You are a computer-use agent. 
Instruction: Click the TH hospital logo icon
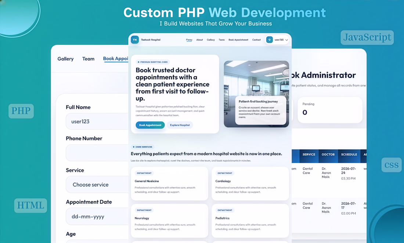tap(135, 40)
